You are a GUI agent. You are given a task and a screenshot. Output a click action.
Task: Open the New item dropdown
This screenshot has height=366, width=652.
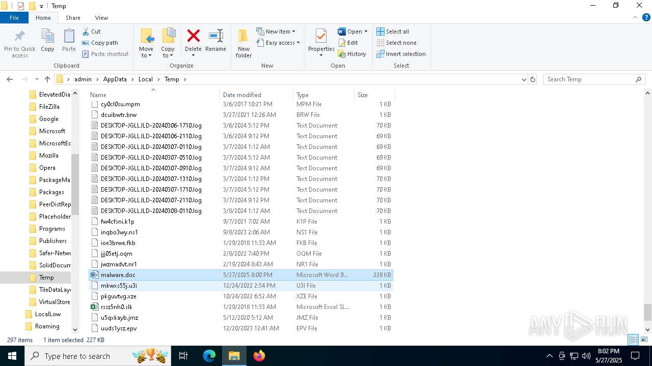(x=276, y=32)
